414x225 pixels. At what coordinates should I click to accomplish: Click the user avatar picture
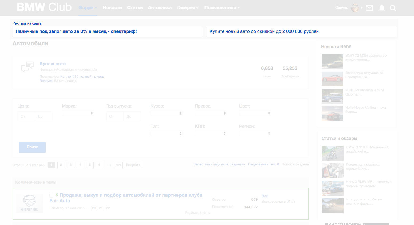pos(355,8)
